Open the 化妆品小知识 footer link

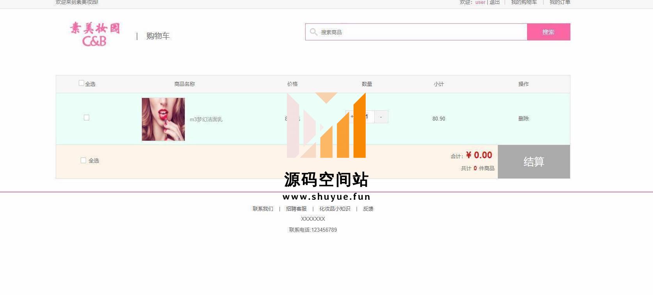[x=335, y=209]
